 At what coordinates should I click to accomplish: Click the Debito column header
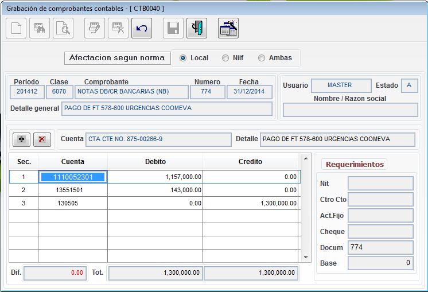coord(155,162)
